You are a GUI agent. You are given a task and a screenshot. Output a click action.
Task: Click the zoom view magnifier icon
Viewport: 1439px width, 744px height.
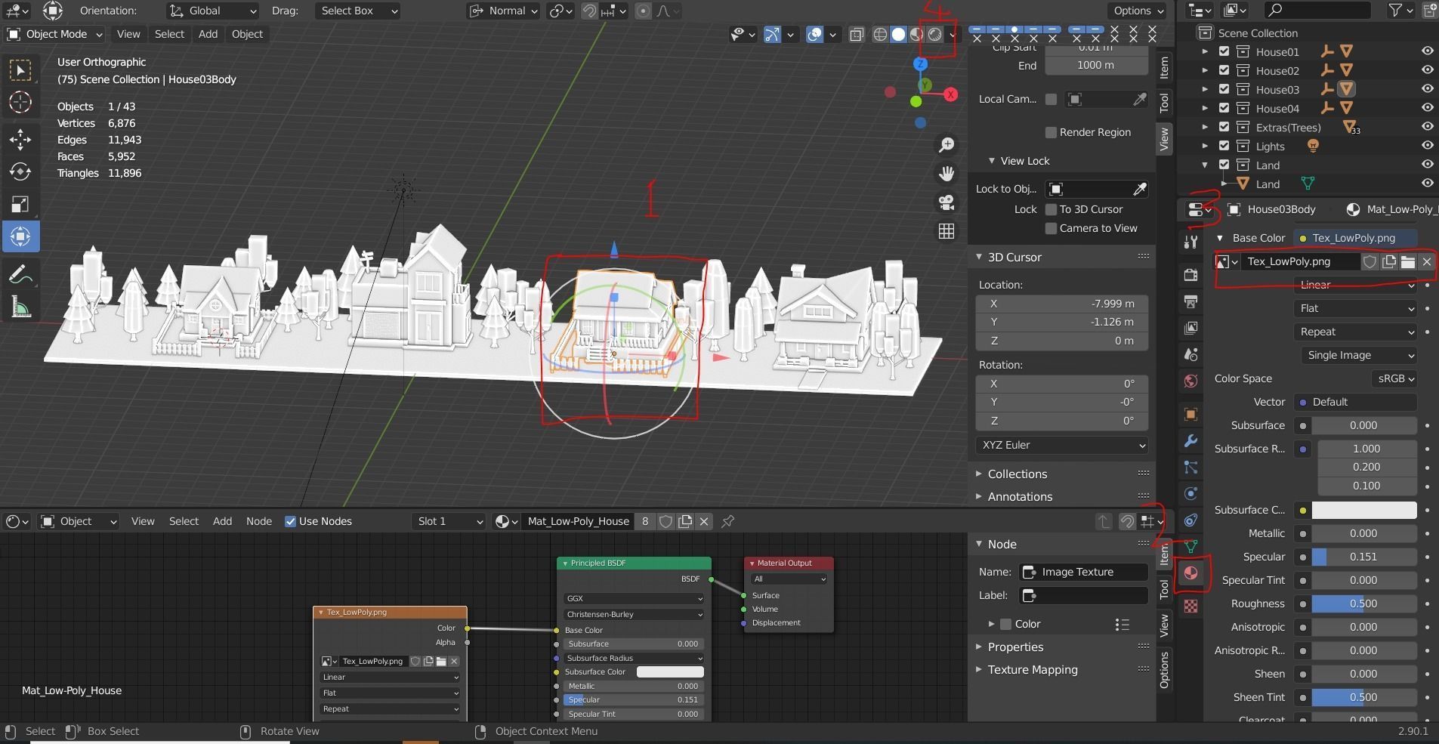pos(946,144)
